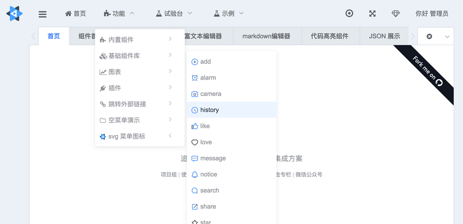
Task: Open the 内置组件 submenu
Action: [x=139, y=39]
